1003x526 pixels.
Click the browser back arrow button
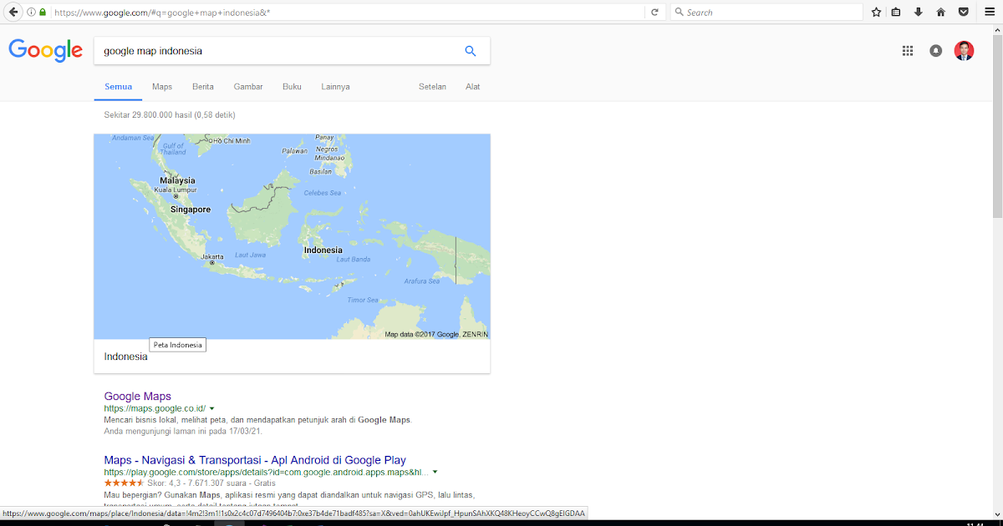point(13,12)
